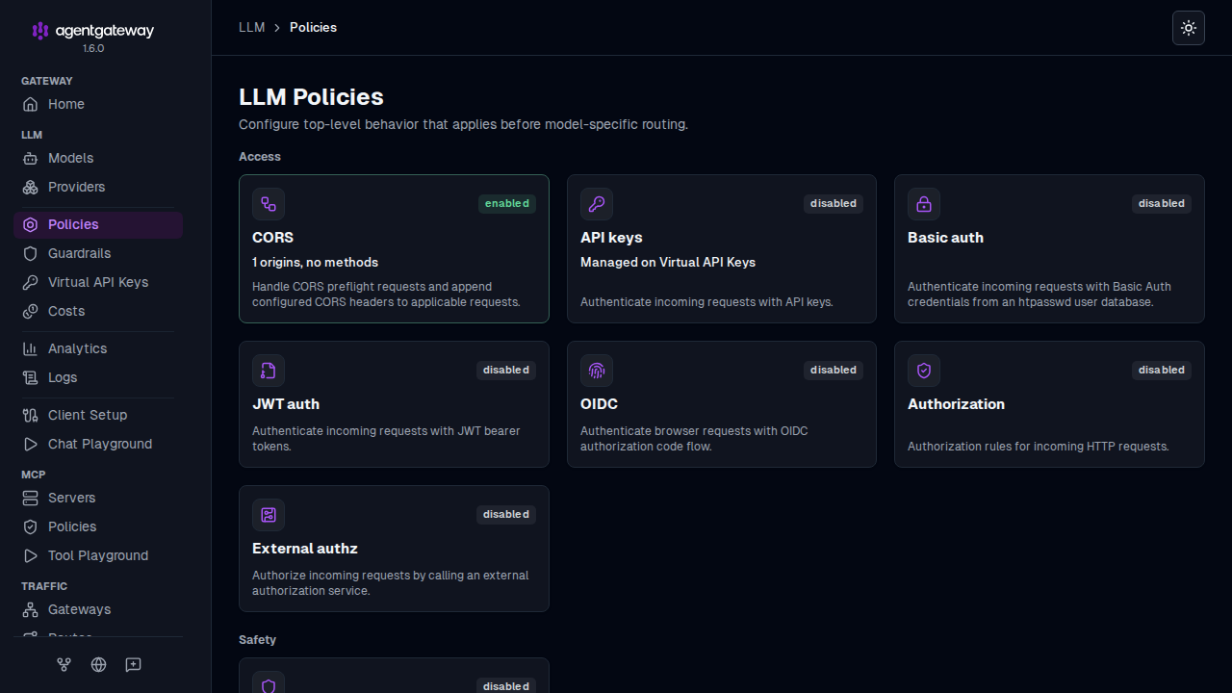Open the OIDC policy card
This screenshot has width=1232, height=693.
(x=722, y=404)
